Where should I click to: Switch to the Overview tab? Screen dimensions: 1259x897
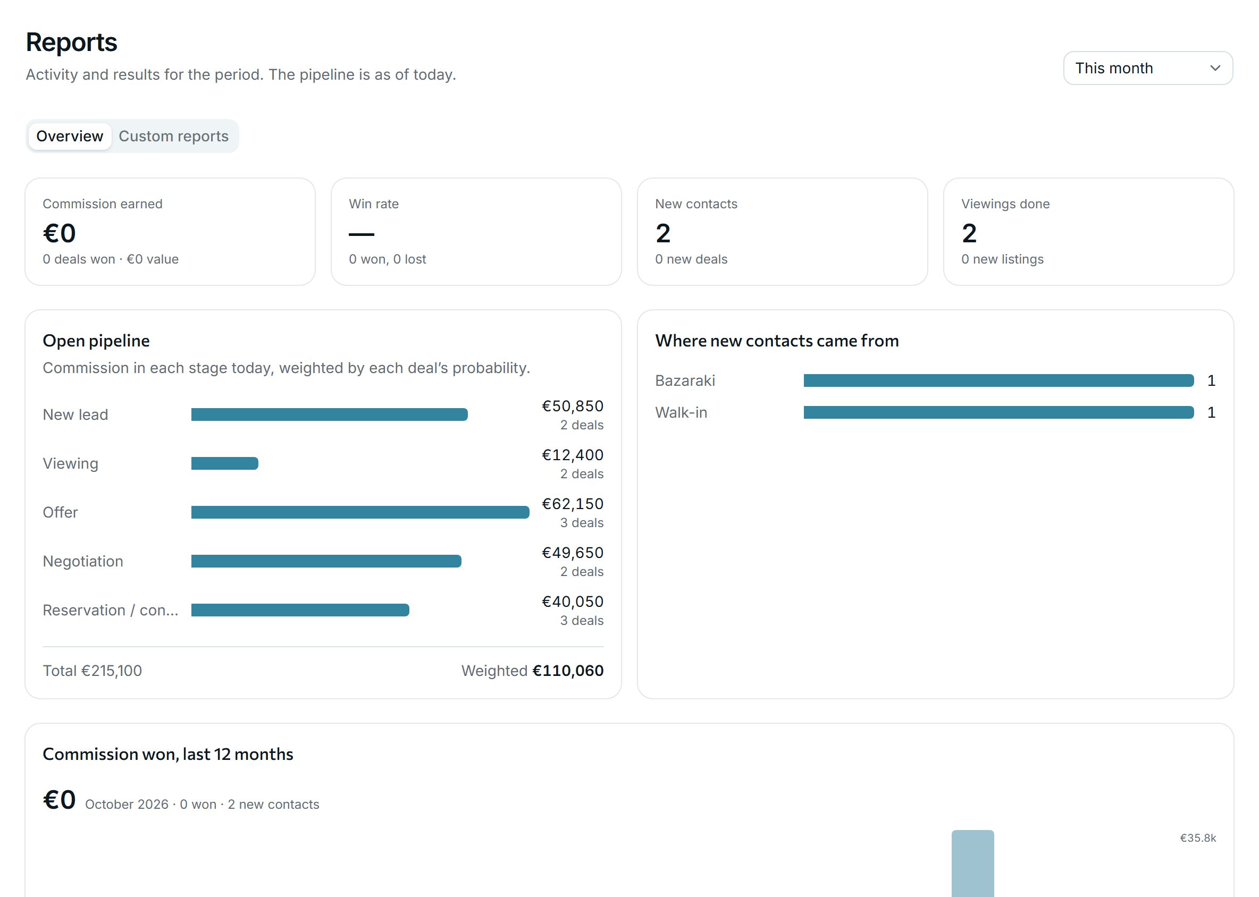(70, 136)
